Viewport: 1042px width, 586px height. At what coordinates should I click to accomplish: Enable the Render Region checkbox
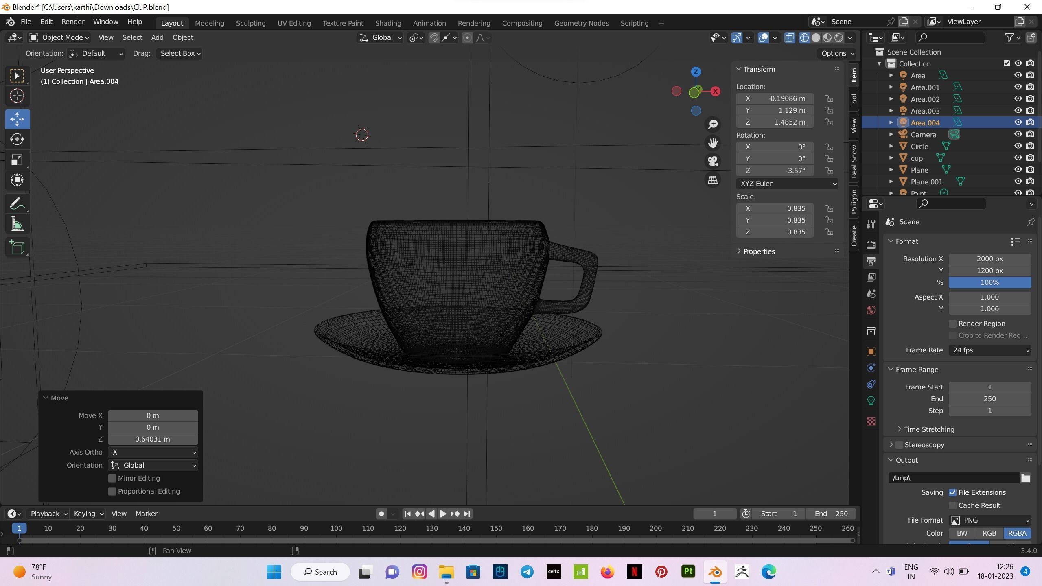pyautogui.click(x=952, y=324)
